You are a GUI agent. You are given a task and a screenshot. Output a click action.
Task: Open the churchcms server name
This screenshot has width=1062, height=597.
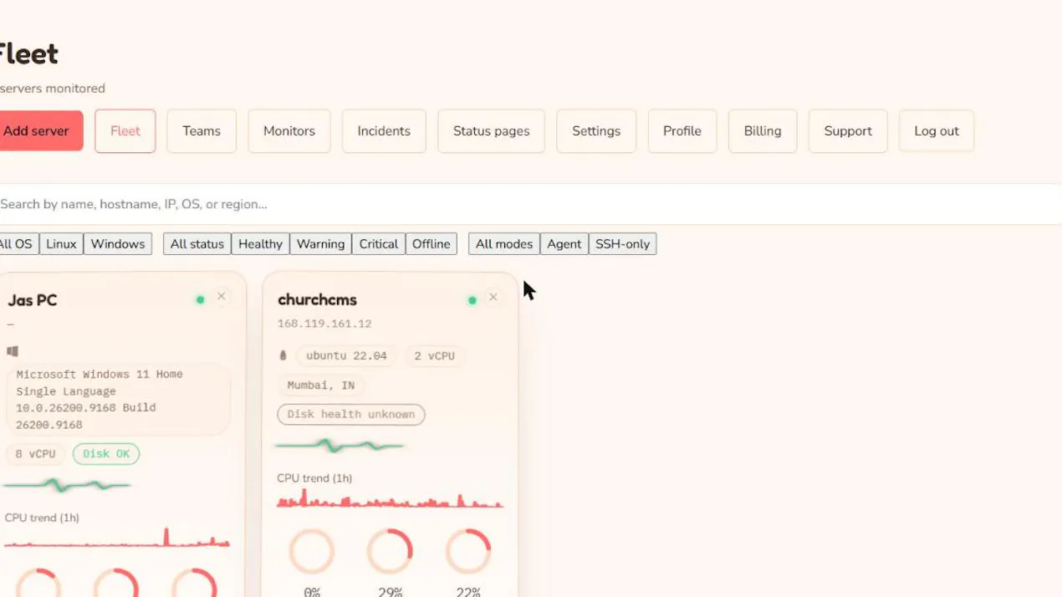coord(317,299)
